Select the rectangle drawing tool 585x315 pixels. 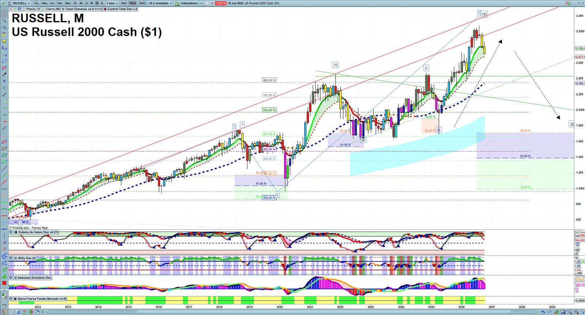4,68
